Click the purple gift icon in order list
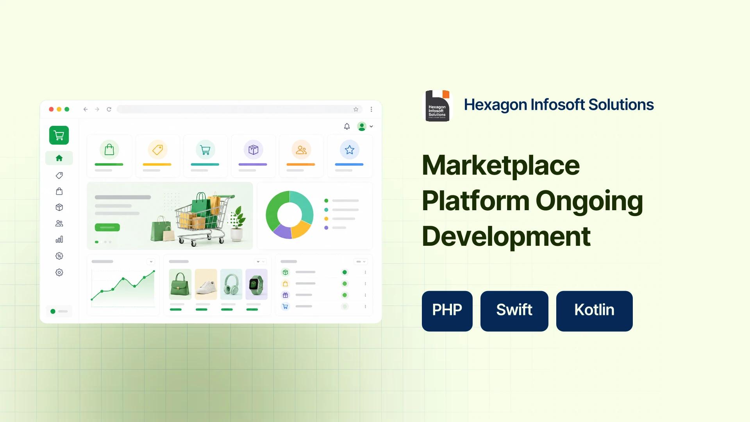The height and width of the screenshot is (422, 750). pyautogui.click(x=286, y=295)
